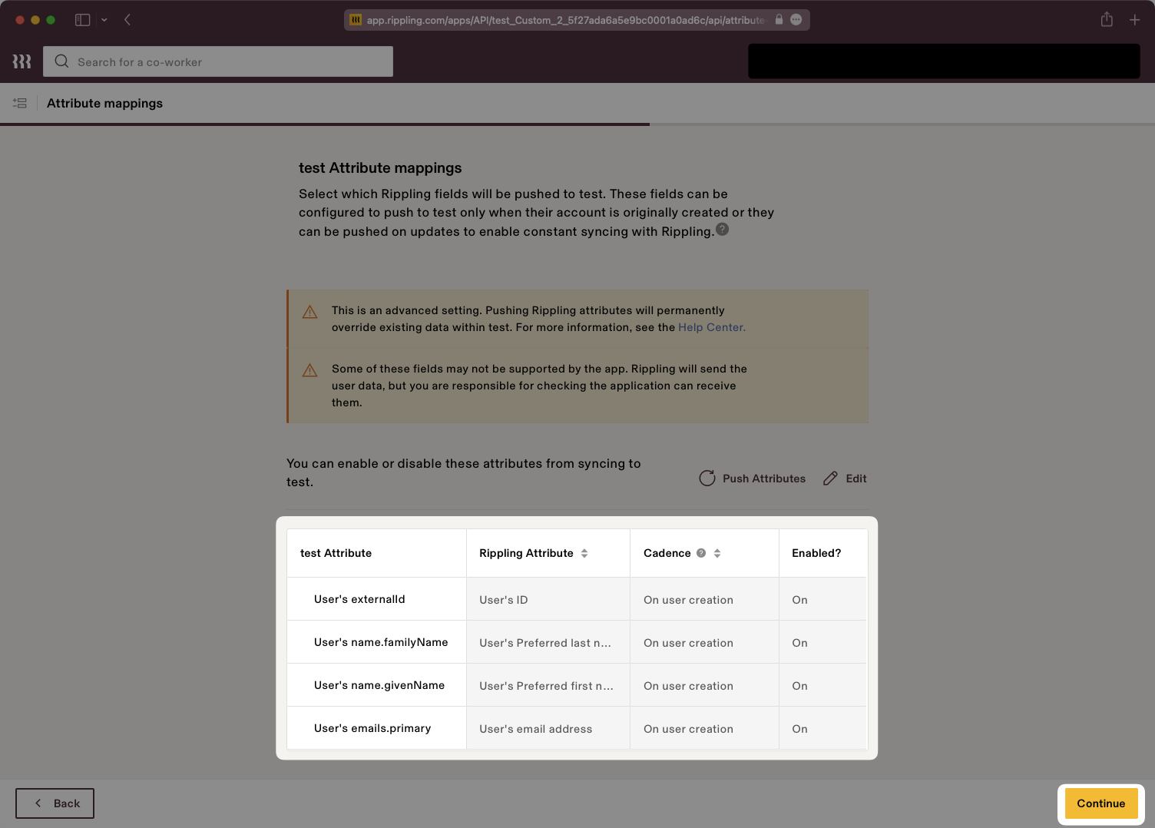Image resolution: width=1155 pixels, height=828 pixels.
Task: Open a new browser tab with plus
Action: 1134,20
